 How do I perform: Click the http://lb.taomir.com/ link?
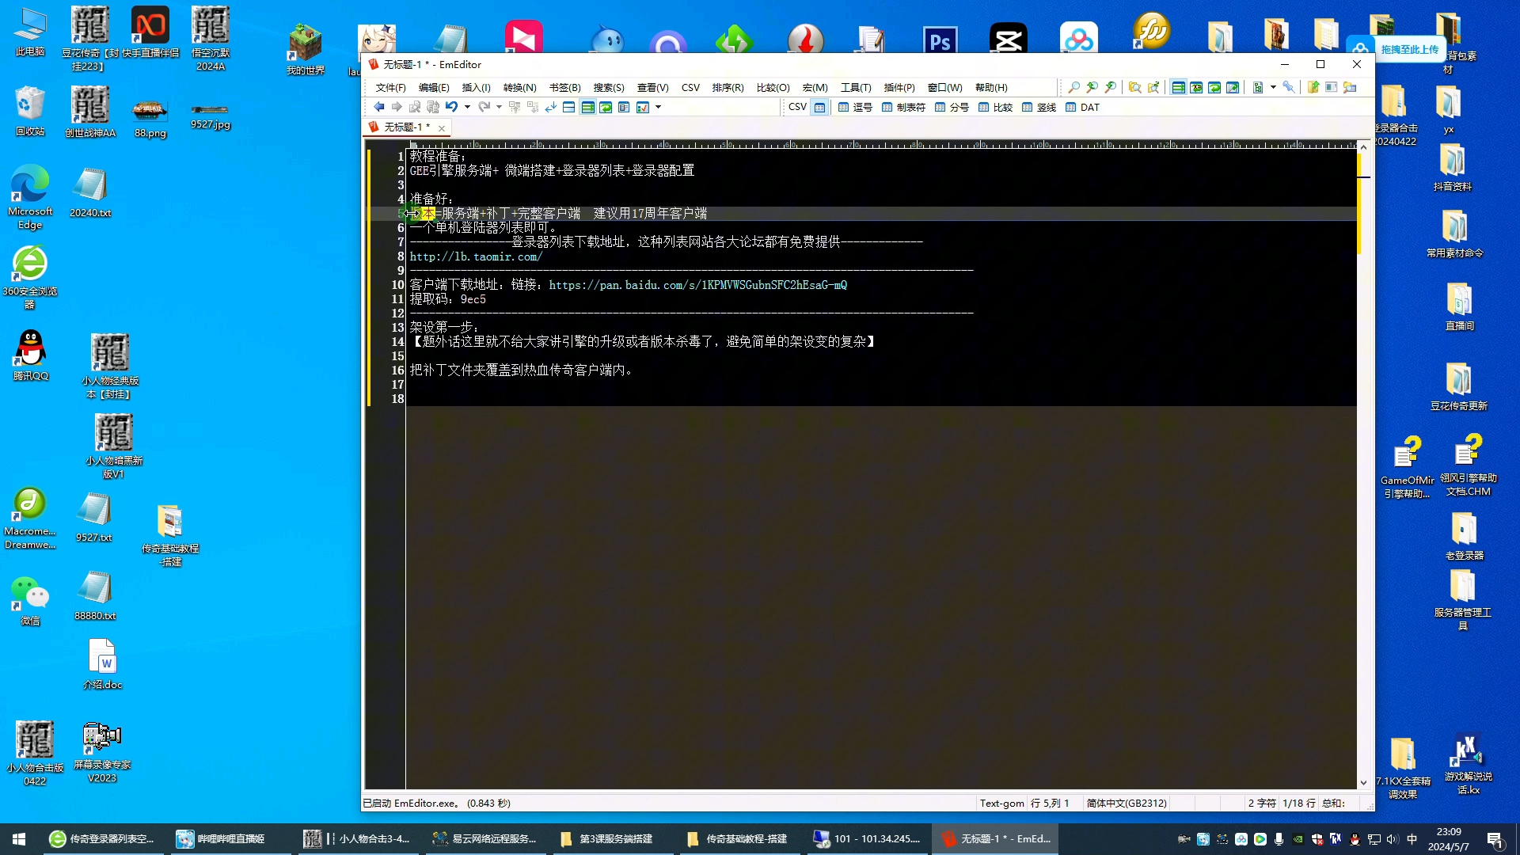click(475, 256)
